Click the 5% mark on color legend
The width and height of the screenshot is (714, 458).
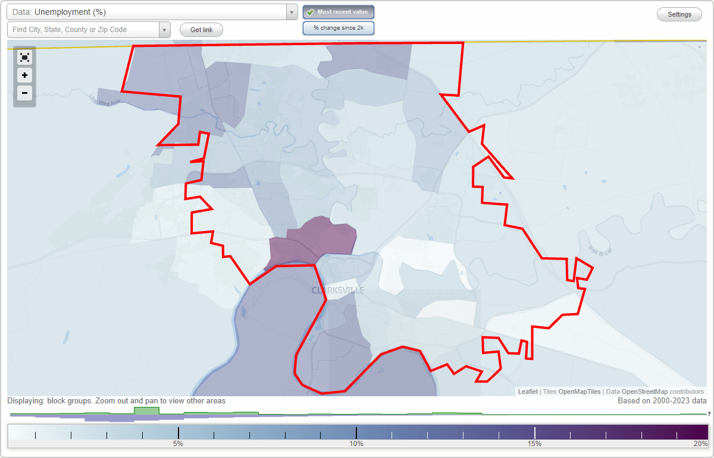tap(178, 444)
